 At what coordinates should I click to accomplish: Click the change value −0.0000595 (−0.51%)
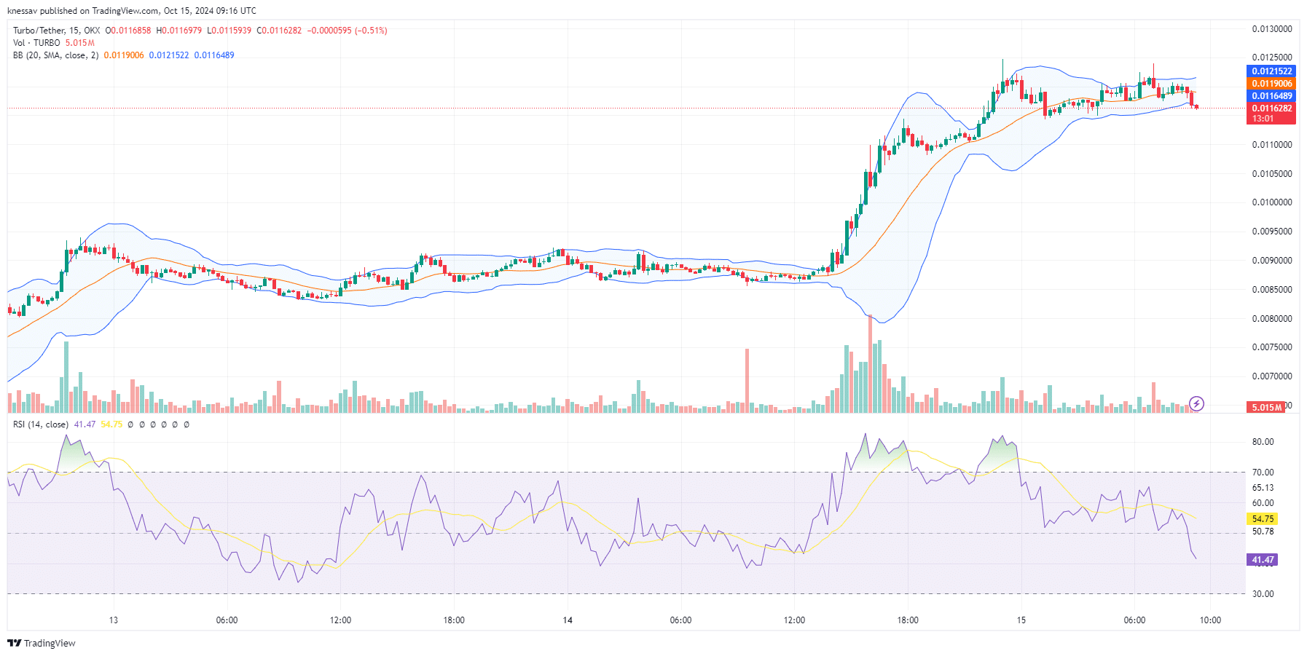tap(347, 31)
